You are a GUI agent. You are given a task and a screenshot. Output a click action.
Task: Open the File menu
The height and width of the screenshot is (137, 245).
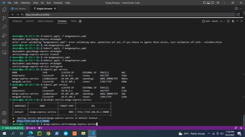[9, 3]
